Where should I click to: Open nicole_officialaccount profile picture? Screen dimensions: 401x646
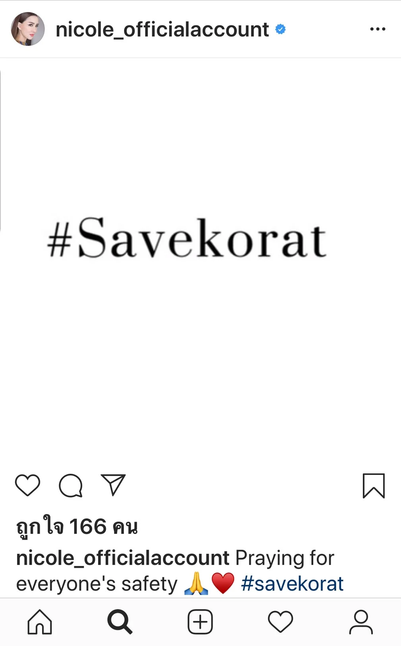click(28, 29)
